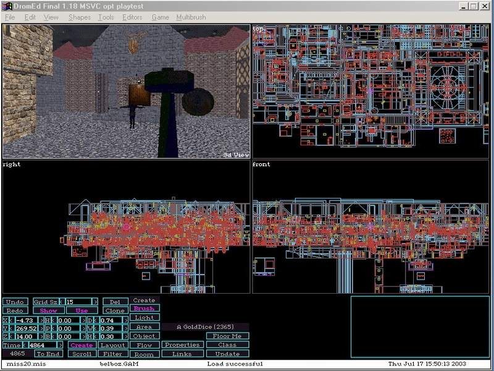494x371 pixels.
Task: Open object Properties
Action: click(x=182, y=345)
